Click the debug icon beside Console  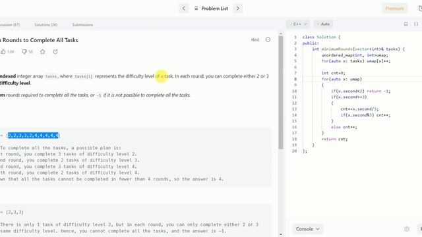coord(407,229)
